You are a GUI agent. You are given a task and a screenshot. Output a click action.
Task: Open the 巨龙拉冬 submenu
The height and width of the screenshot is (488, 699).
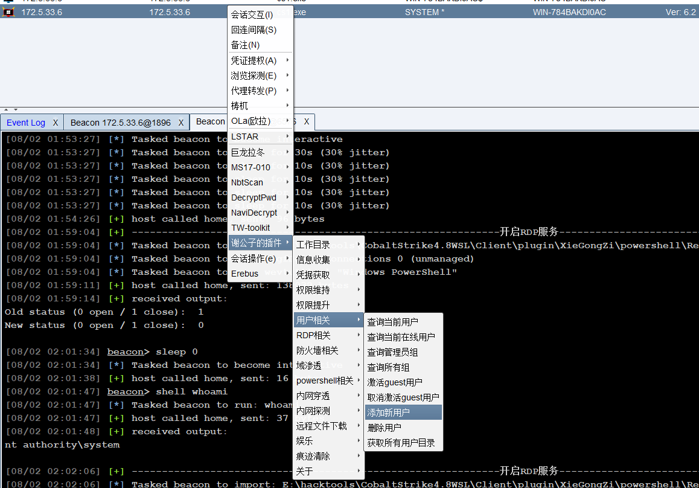[260, 152]
